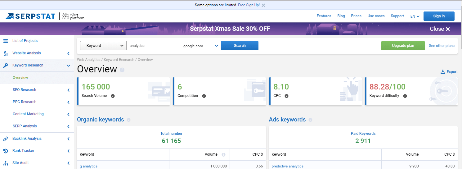Screen dimensions: 462x169
Task: Open Use cases in top navigation
Action: click(376, 16)
